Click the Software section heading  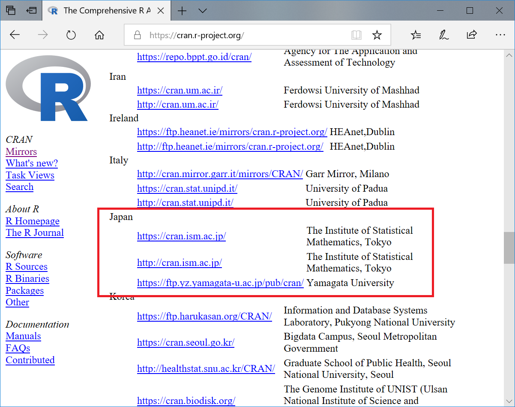pos(24,255)
